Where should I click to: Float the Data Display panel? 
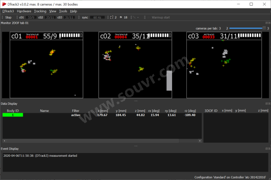pos(267,104)
